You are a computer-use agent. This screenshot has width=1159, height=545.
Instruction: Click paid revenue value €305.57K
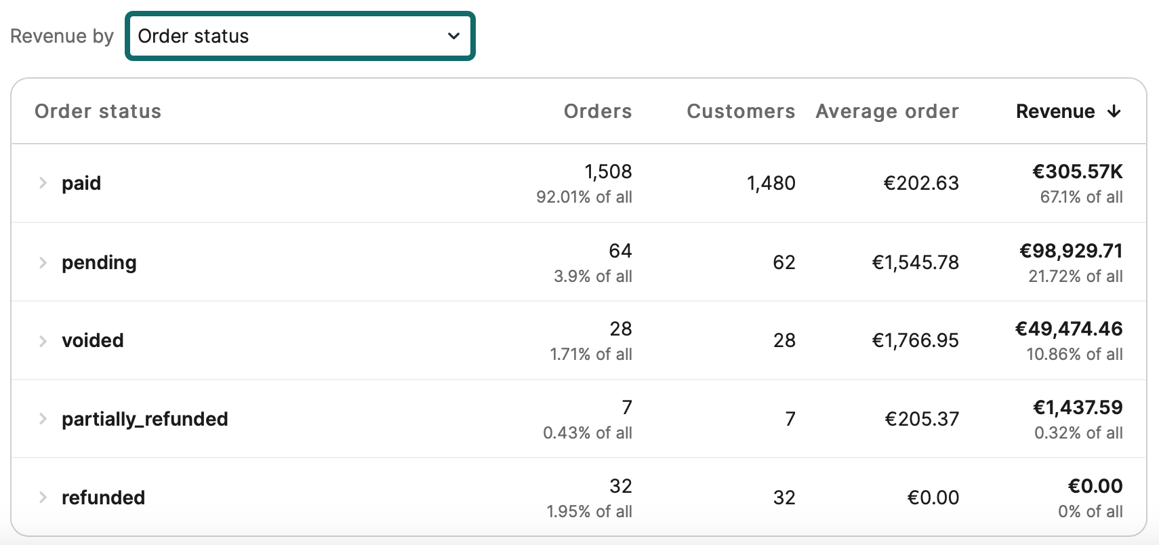click(x=1077, y=171)
